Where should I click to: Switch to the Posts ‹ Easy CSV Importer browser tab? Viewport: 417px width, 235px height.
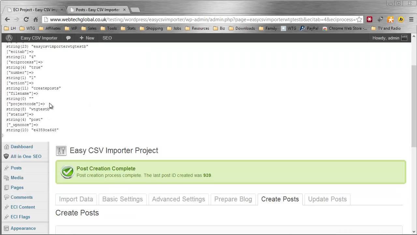(97, 10)
